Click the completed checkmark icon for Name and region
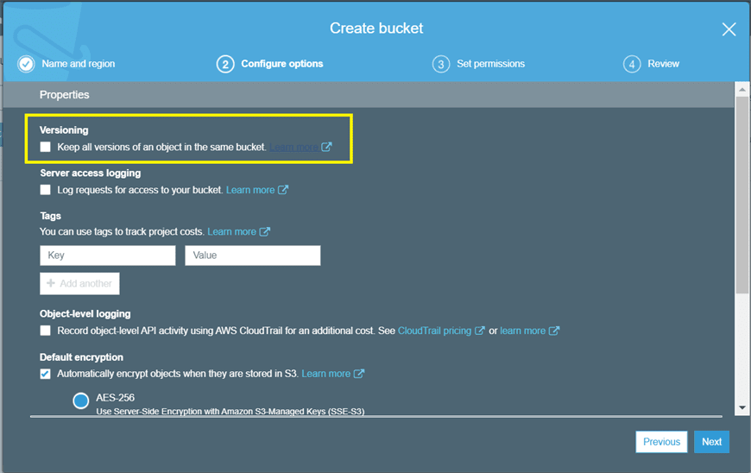751x473 pixels. tap(27, 64)
